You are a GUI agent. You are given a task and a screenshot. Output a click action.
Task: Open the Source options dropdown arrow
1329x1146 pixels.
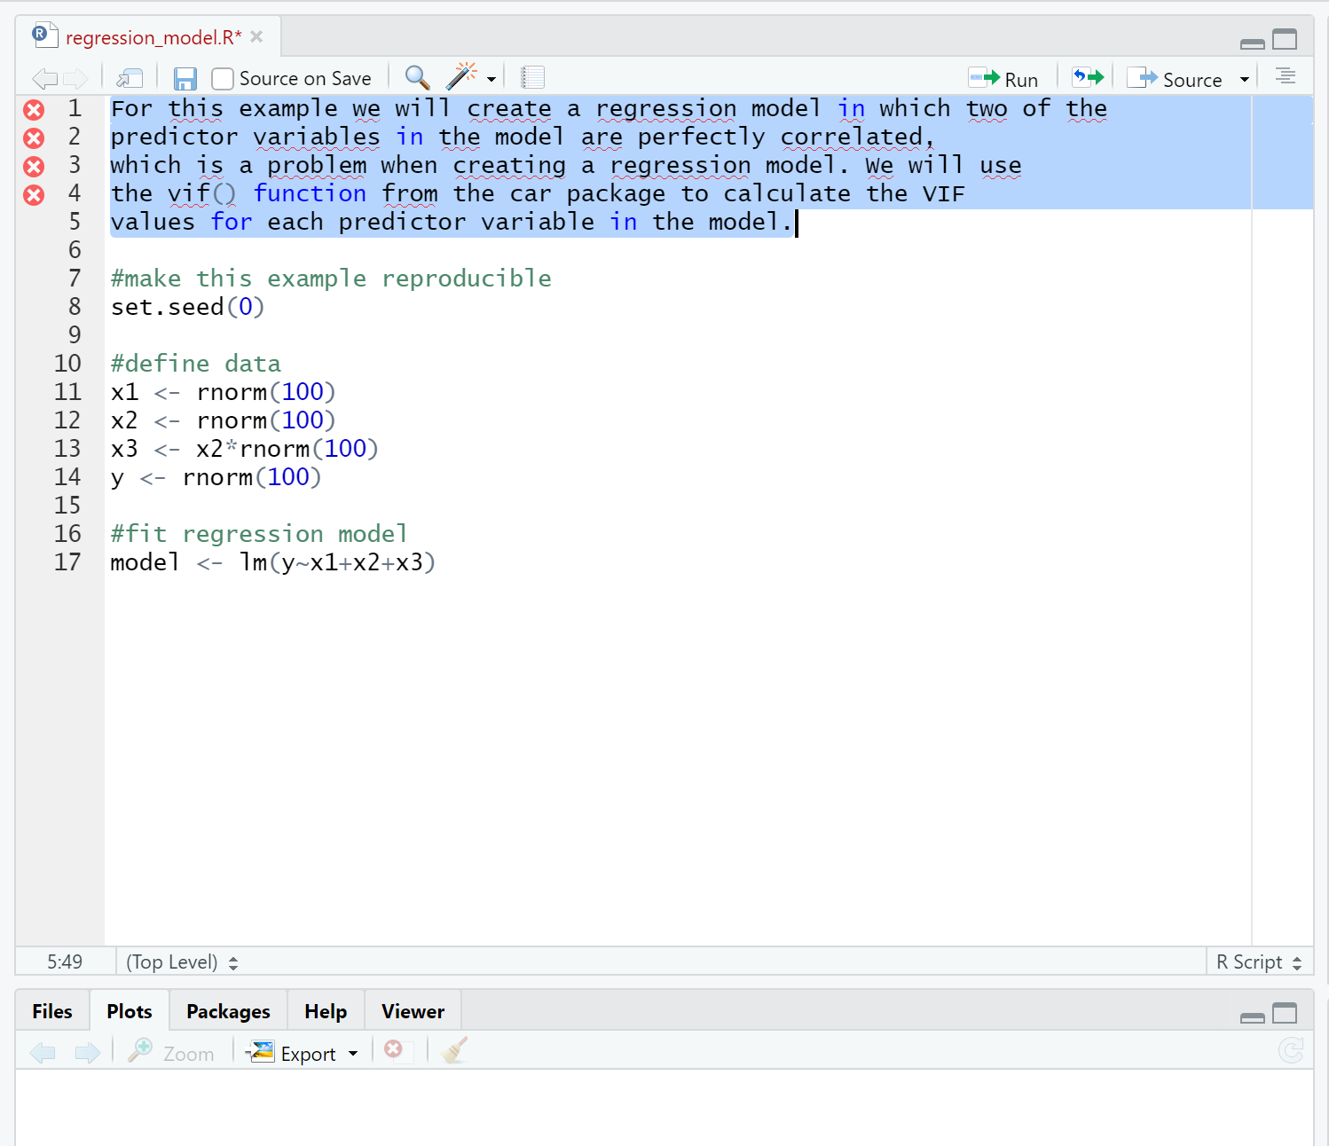1245,80
